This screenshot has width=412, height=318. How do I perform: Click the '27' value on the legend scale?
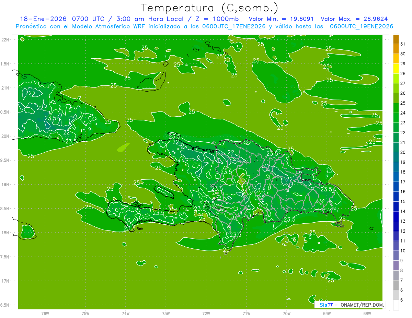point(403,83)
